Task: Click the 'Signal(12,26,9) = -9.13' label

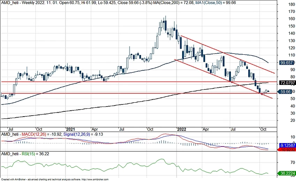Action: pos(83,134)
